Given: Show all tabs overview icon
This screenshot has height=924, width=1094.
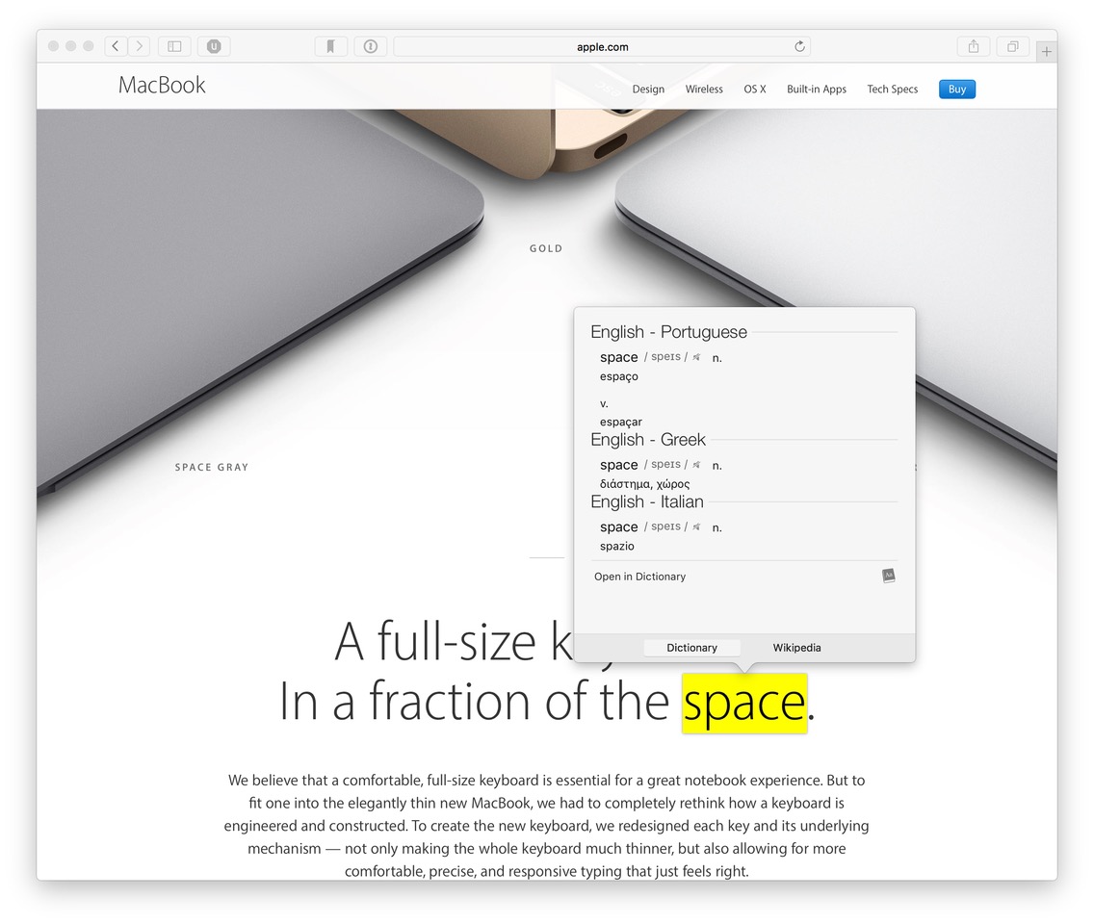Looking at the screenshot, I should (1012, 46).
